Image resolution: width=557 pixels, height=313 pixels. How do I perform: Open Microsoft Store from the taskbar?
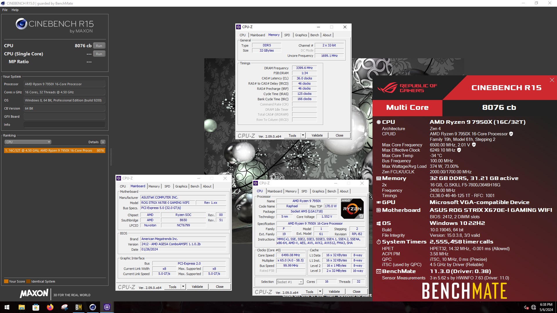coord(36,307)
